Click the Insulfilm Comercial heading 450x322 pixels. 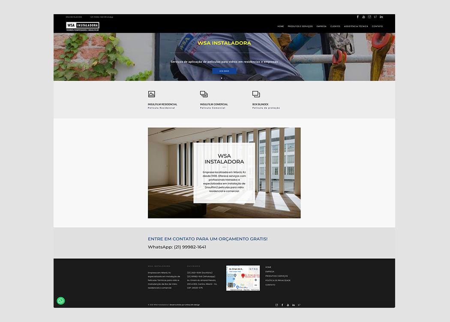coord(214,104)
